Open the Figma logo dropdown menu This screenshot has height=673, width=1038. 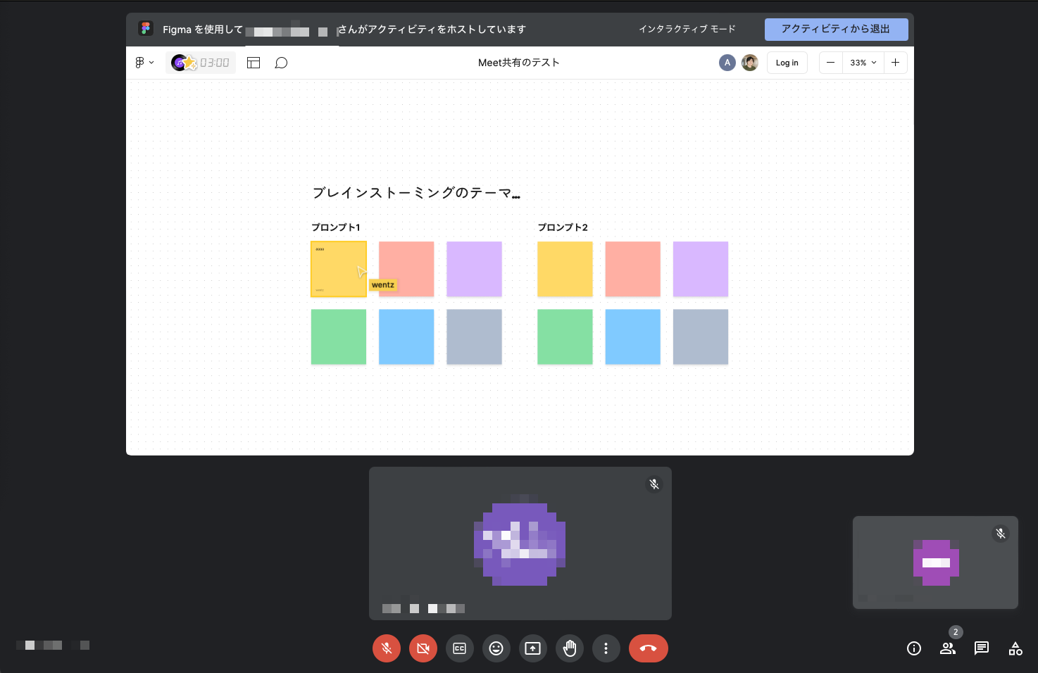144,63
